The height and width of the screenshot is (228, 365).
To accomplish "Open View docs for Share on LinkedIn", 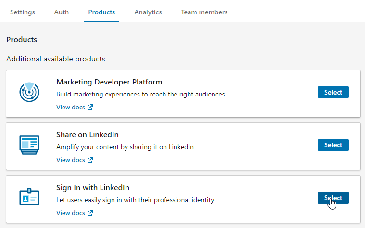I will (x=71, y=160).
